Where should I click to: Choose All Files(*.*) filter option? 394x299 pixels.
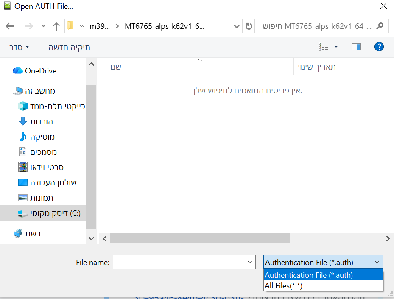(283, 286)
